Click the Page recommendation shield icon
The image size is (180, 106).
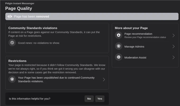(119, 35)
